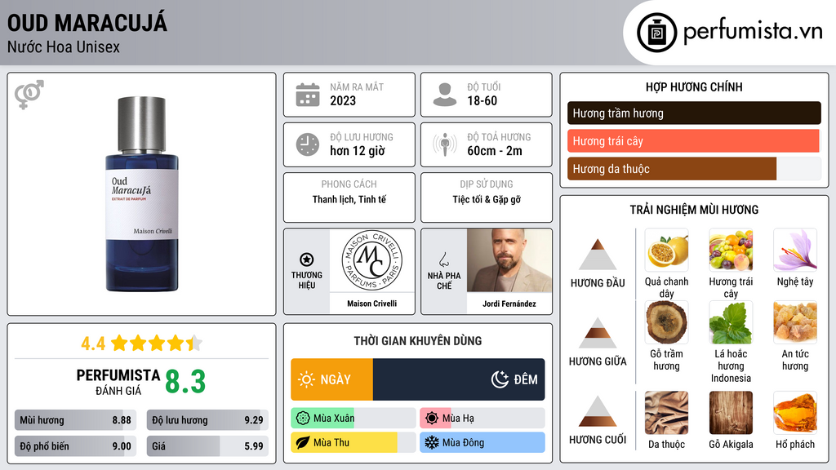
Task: Click the occasion text Tiệc tối & Gặp gỡ
Action: [487, 199]
